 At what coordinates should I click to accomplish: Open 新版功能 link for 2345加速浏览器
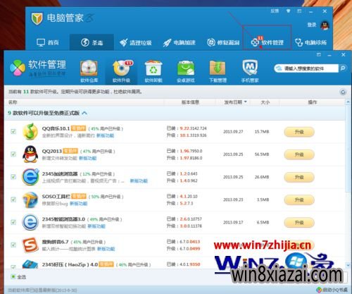pyautogui.click(x=139, y=180)
